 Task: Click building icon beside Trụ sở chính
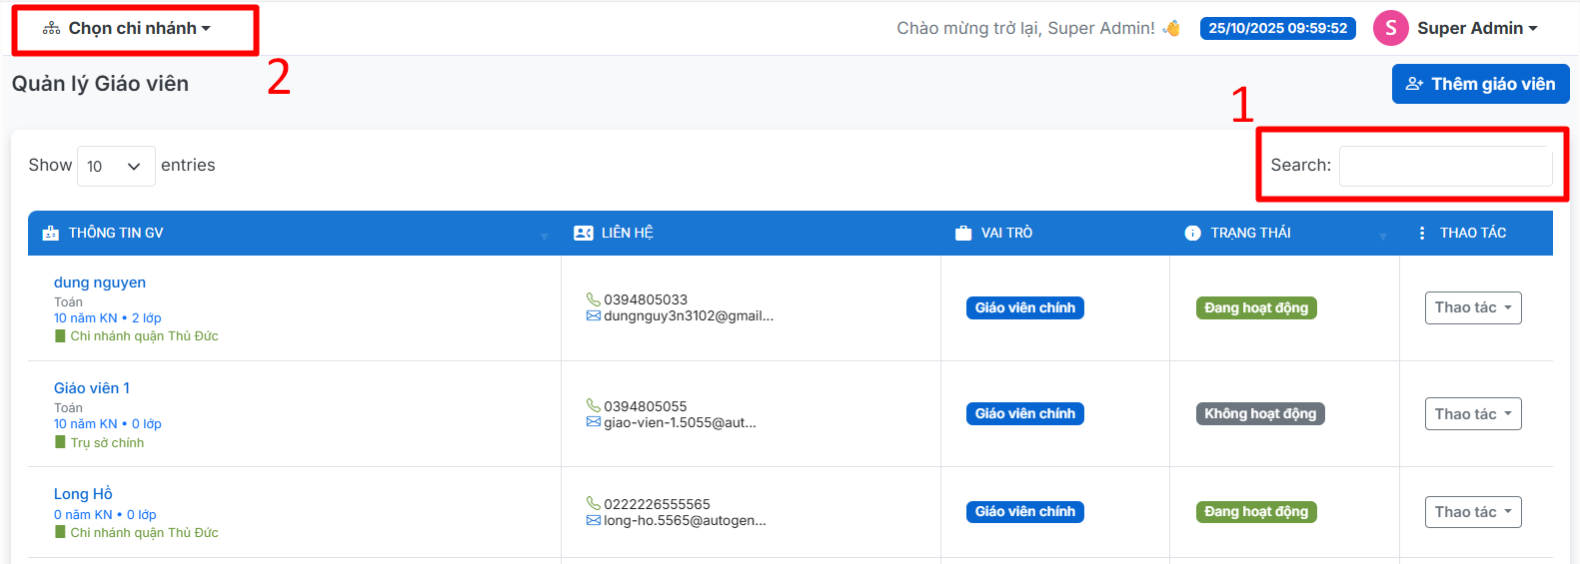click(60, 442)
